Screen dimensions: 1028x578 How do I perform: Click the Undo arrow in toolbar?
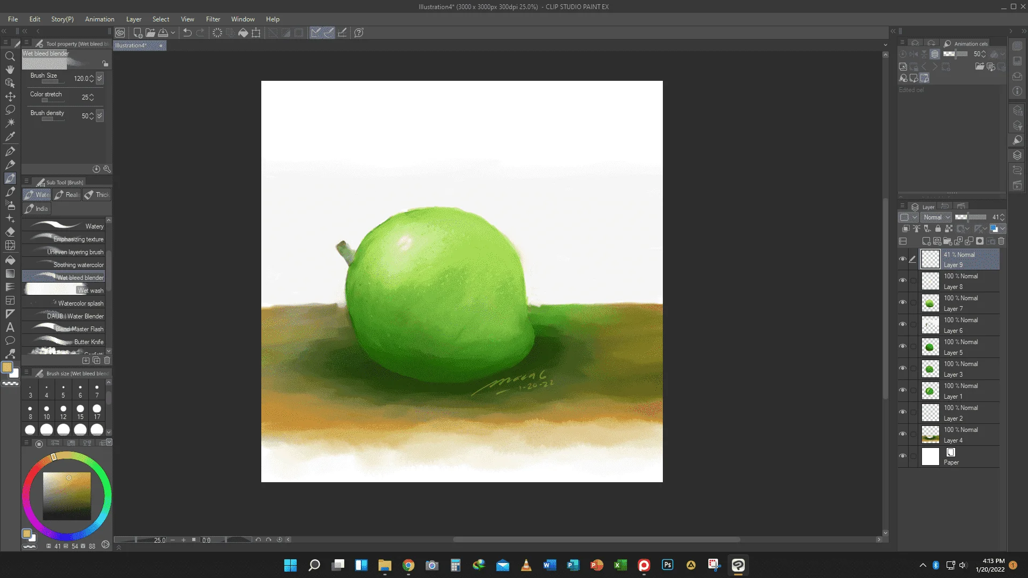click(x=187, y=33)
